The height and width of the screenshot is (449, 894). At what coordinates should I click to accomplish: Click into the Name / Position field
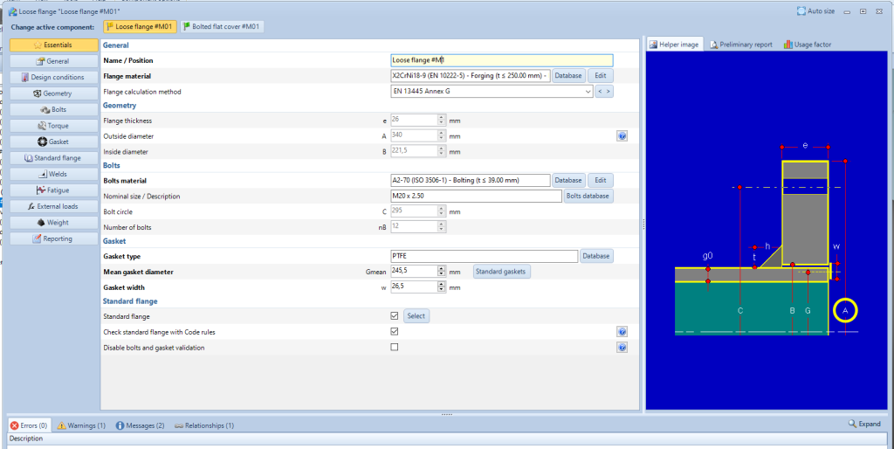(x=501, y=60)
